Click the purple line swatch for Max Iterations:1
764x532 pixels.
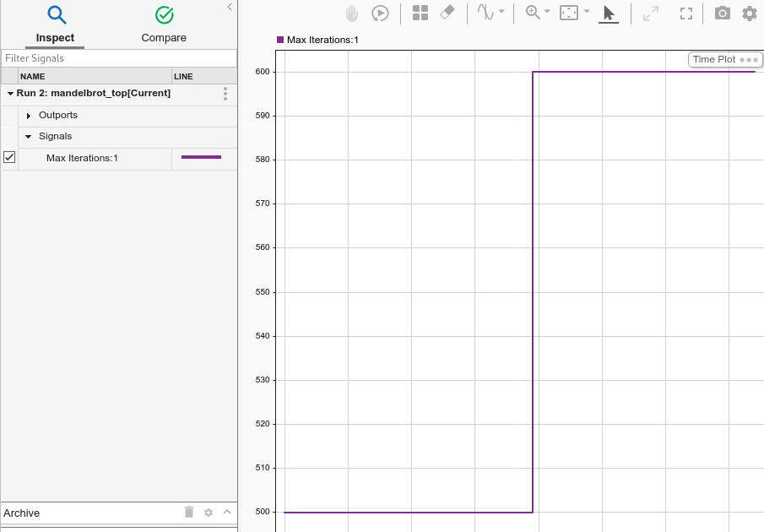[x=201, y=158]
